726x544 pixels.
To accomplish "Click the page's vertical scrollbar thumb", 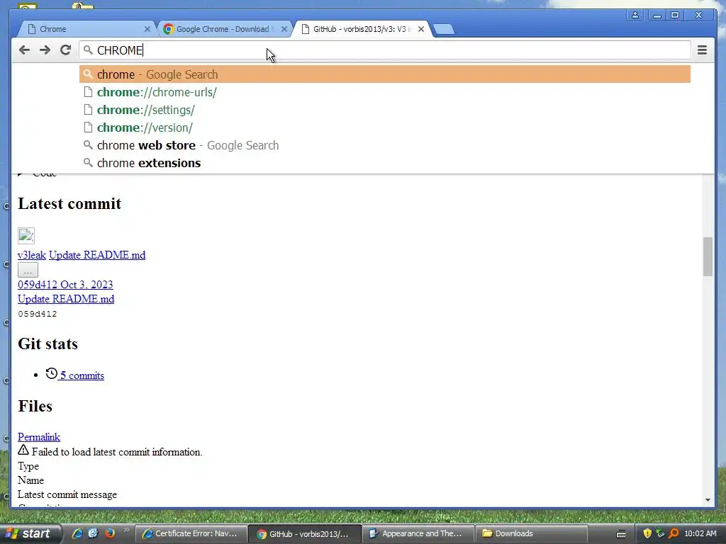I will 708,256.
